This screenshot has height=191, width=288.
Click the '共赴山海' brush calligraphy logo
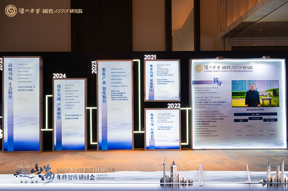point(34,173)
